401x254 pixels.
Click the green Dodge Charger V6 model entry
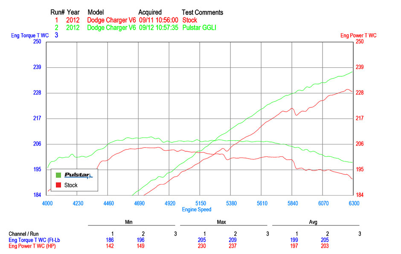pyautogui.click(x=111, y=28)
